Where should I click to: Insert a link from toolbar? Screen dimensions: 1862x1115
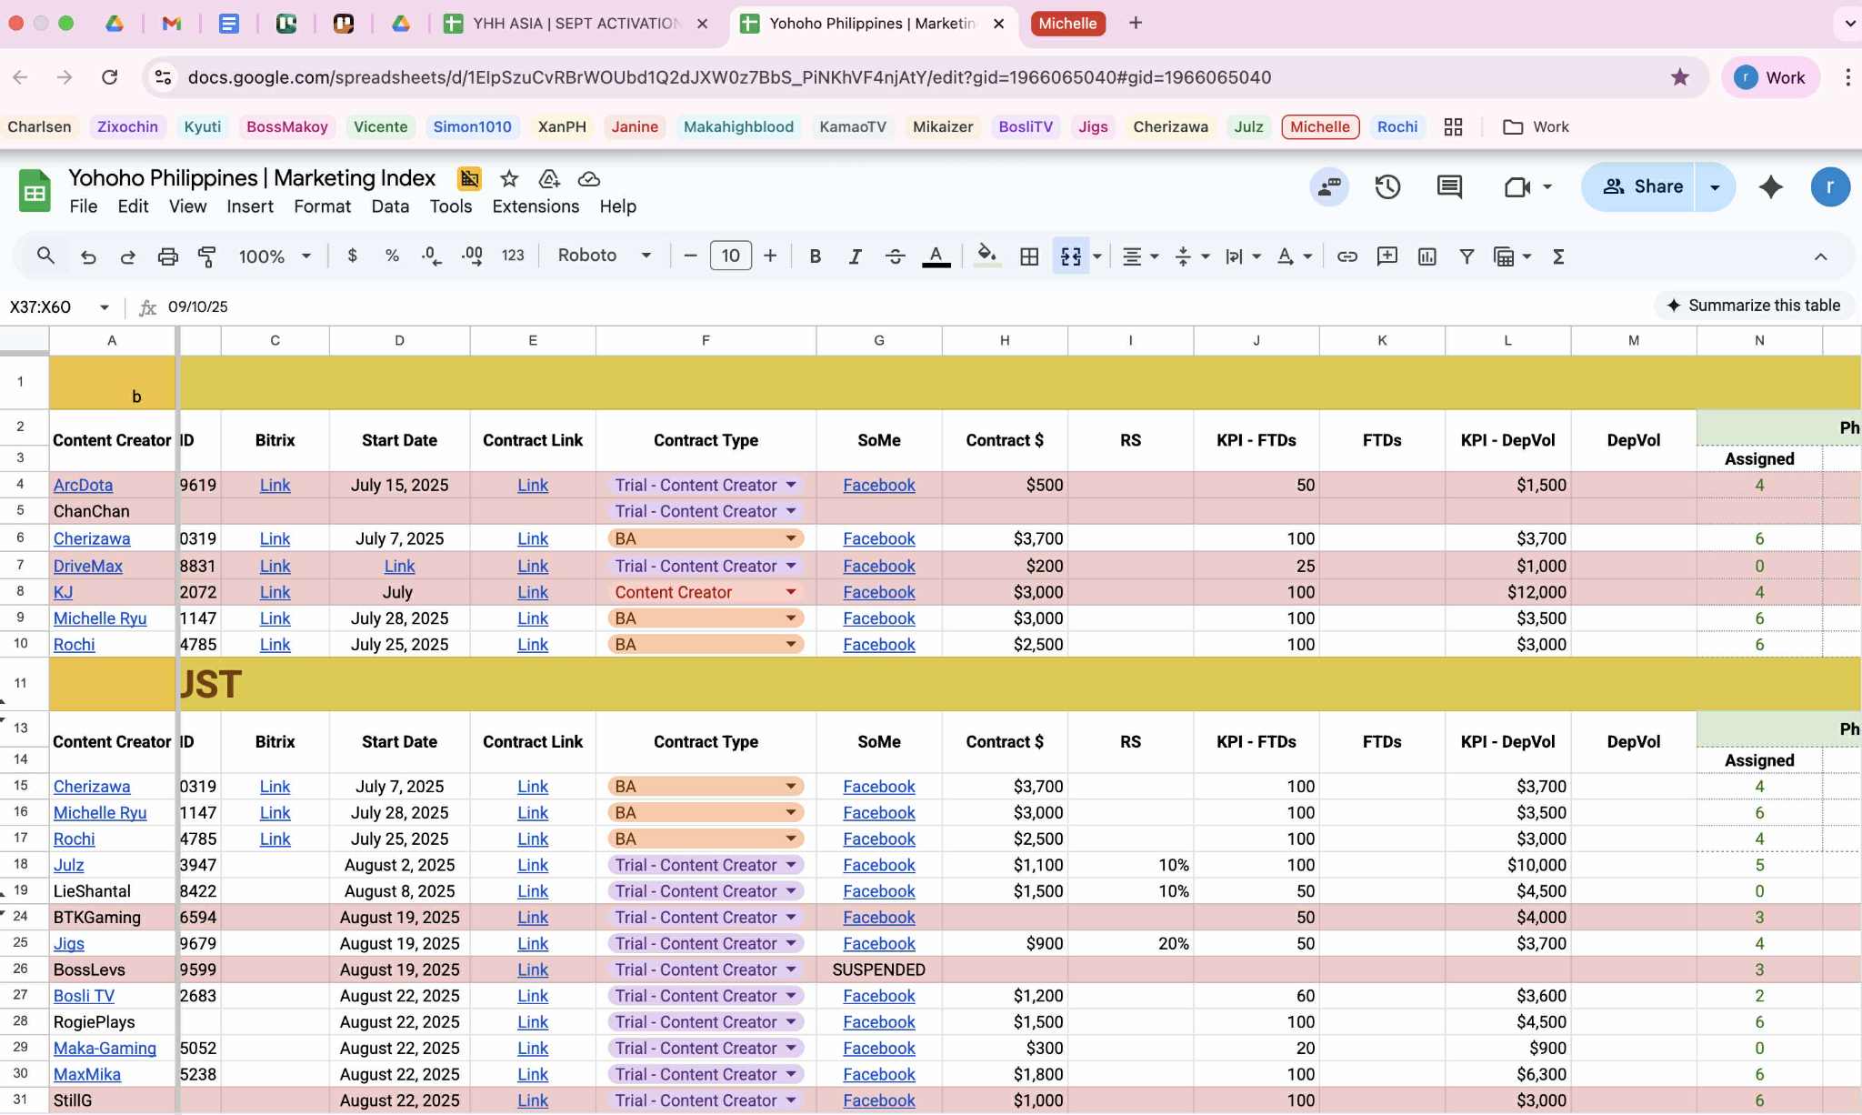(x=1347, y=256)
